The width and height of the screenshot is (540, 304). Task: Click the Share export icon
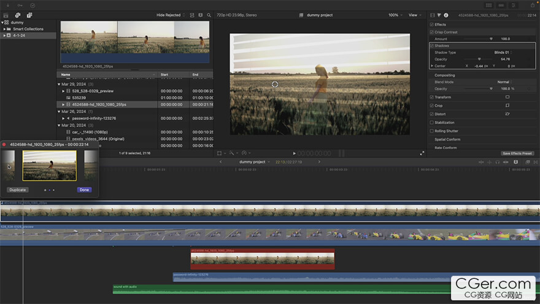[533, 5]
